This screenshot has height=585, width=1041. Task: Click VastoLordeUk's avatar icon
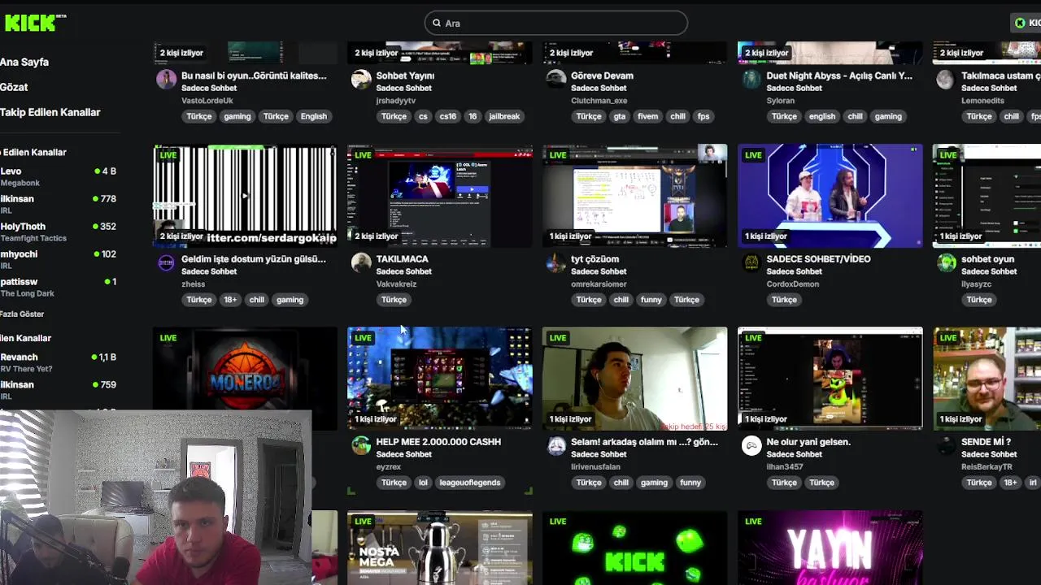(x=166, y=79)
